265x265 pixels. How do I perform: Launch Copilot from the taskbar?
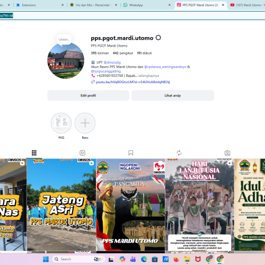click(x=122, y=259)
